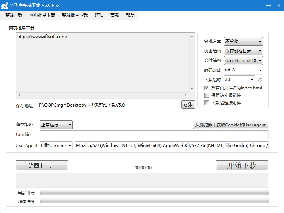Viewport: 284px width, 213px height.
Task: Click the URL list scroll up arrow
Action: coord(192,36)
